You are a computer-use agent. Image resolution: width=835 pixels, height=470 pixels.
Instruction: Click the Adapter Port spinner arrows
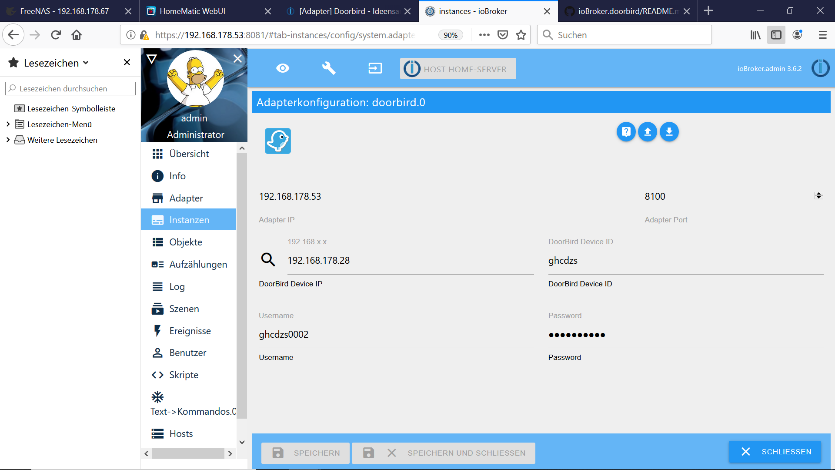pos(818,196)
